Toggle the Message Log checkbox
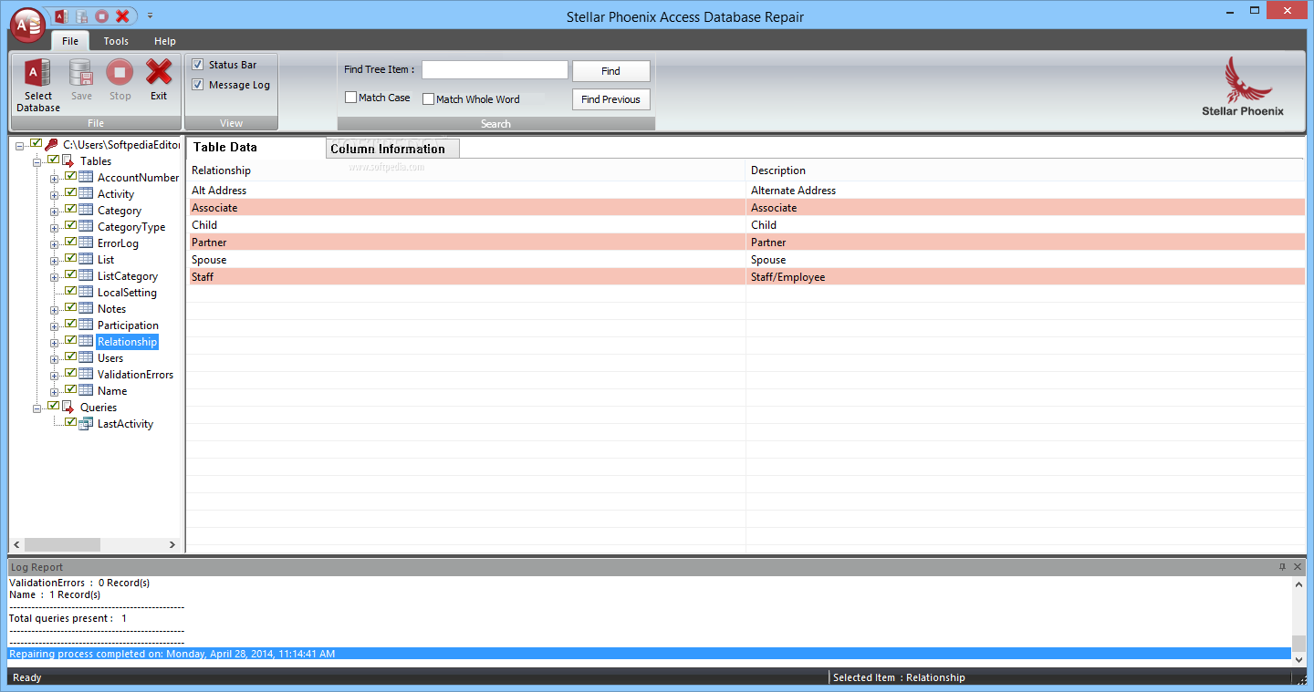This screenshot has width=1314, height=692. (x=197, y=85)
